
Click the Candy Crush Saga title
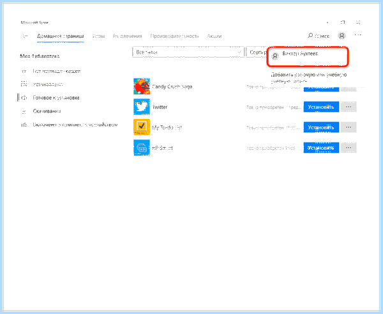coord(172,86)
